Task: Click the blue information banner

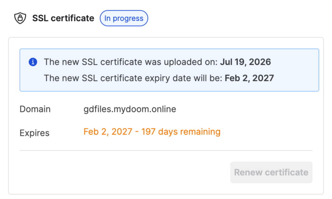Action: pyautogui.click(x=169, y=70)
